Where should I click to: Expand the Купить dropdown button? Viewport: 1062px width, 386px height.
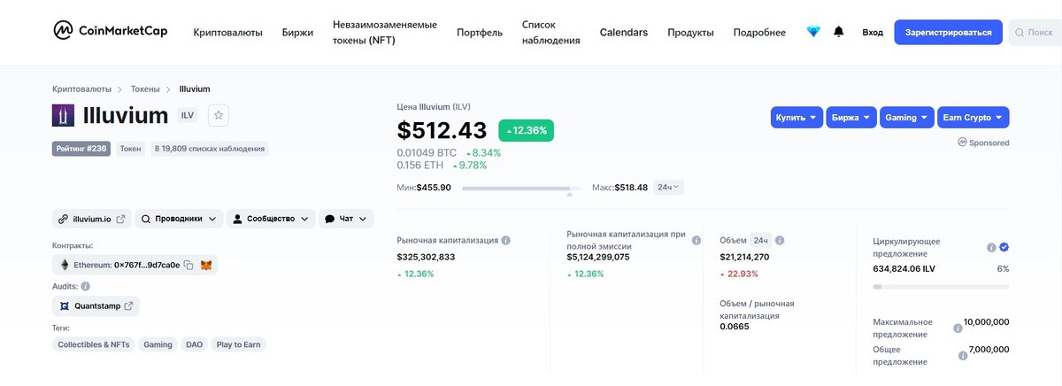[x=796, y=118]
